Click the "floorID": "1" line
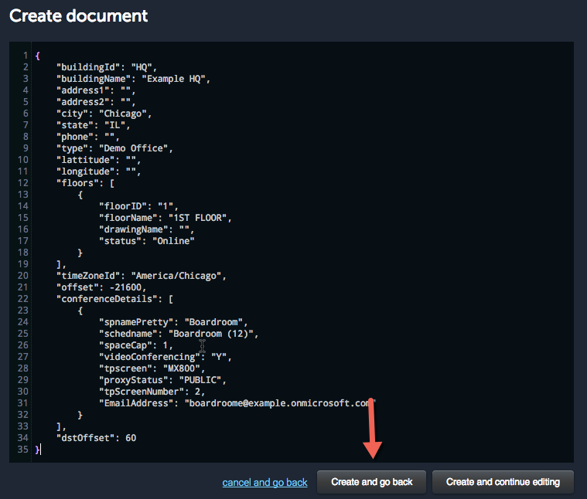This screenshot has height=499, width=587. tap(138, 206)
